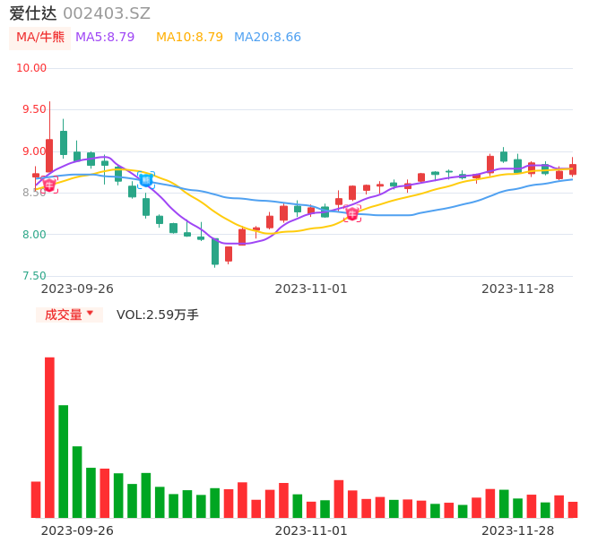Viewport: 615px width, 543px height.
Task: Toggle the MA5 moving average label
Action: pos(105,38)
